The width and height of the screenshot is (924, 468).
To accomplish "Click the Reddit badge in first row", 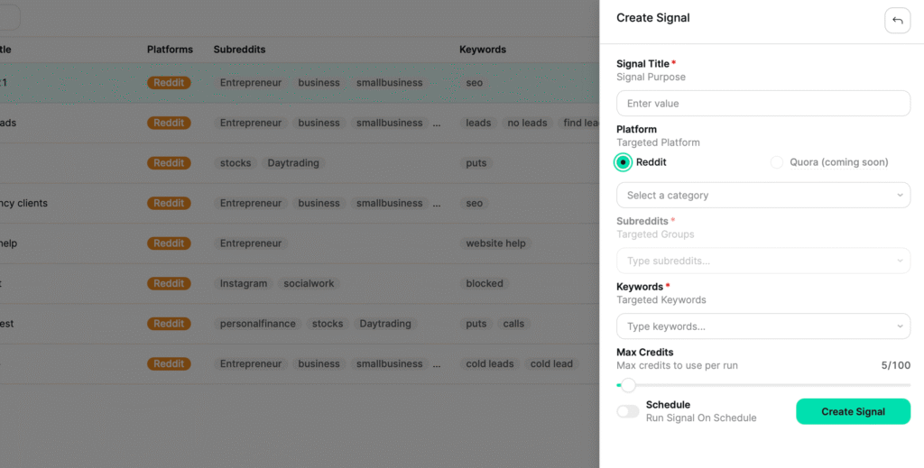I will point(169,83).
